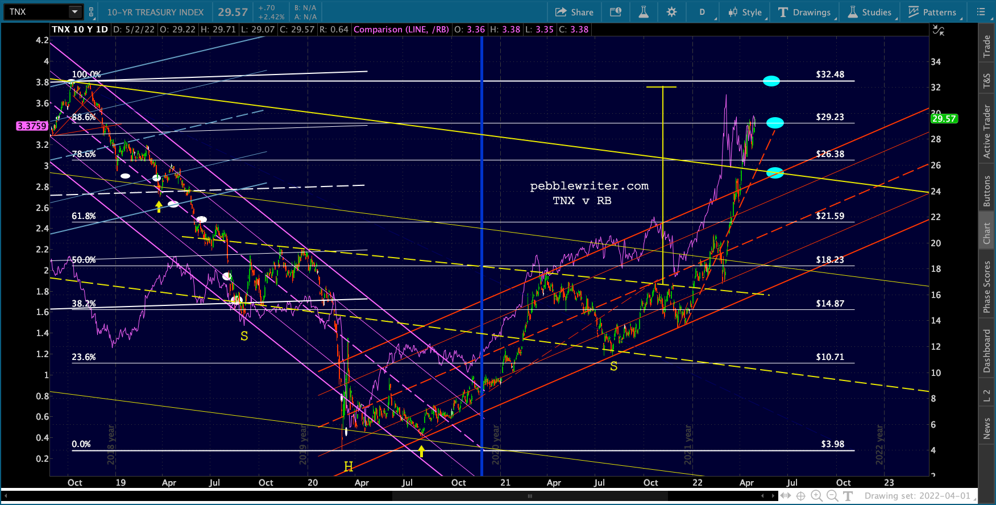996x505 pixels.
Task: Switch to the Trade sidebar tab
Action: click(987, 46)
